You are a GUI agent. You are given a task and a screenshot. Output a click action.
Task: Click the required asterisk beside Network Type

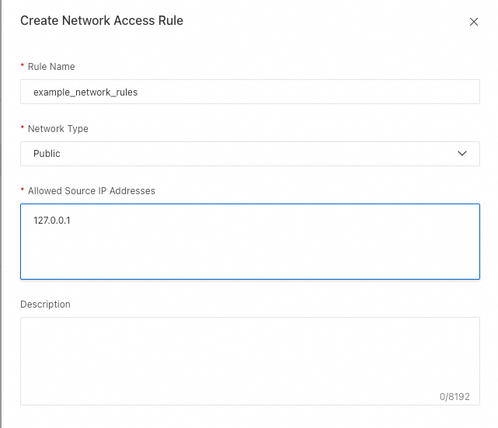[x=23, y=129]
